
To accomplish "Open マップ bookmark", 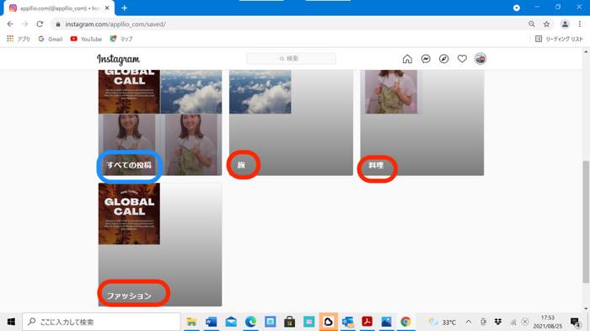I will 121,39.
